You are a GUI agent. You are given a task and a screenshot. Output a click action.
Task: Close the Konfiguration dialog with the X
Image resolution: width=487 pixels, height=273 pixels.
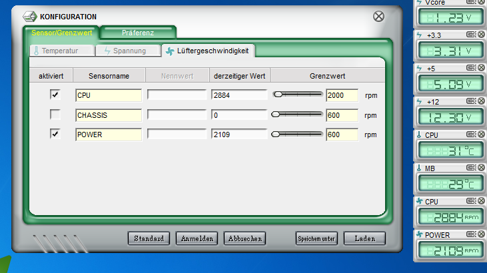378,17
